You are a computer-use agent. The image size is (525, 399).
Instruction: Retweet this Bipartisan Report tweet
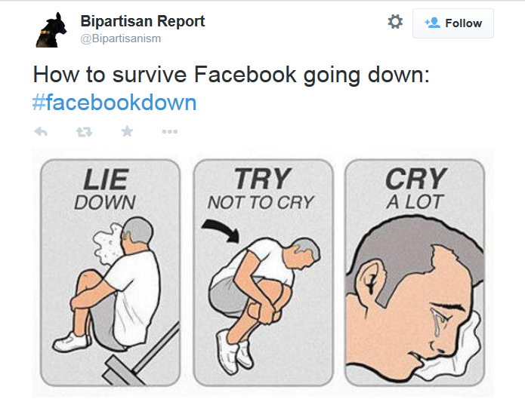tap(84, 132)
